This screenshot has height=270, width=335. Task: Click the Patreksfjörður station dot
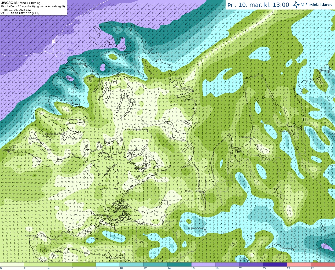coord(38,140)
